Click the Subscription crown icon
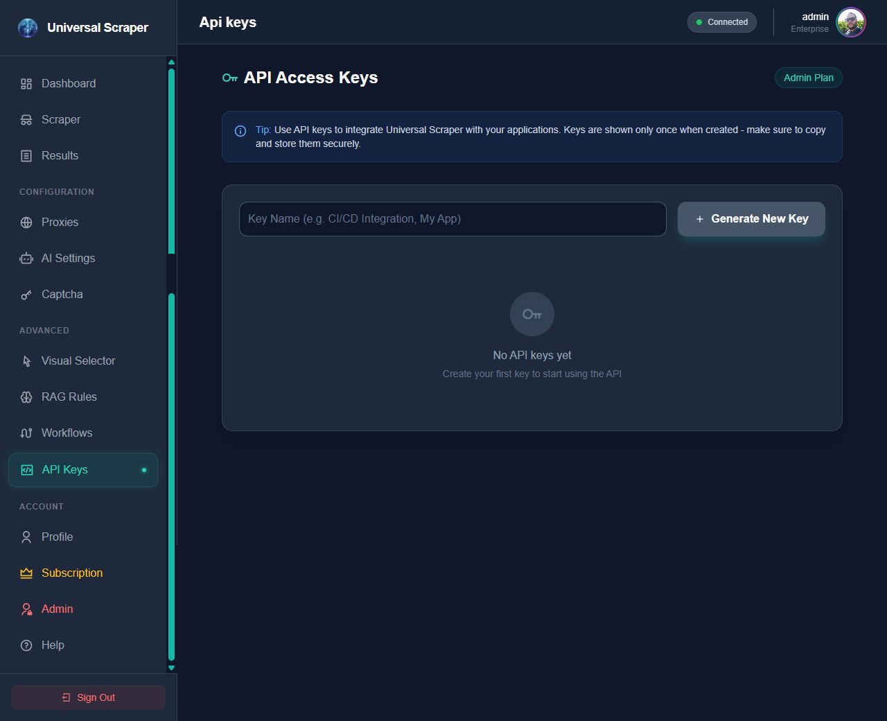Screen dimensions: 887x721 coord(26,573)
